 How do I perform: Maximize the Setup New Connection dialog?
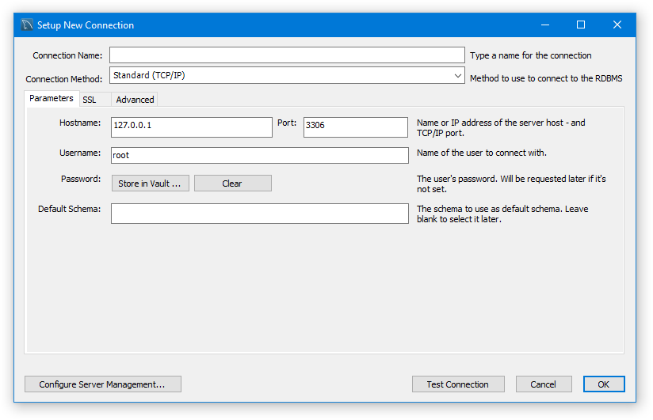tap(580, 25)
